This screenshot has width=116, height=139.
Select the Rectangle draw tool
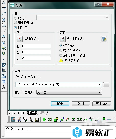pyautogui.click(x=4, y=8)
